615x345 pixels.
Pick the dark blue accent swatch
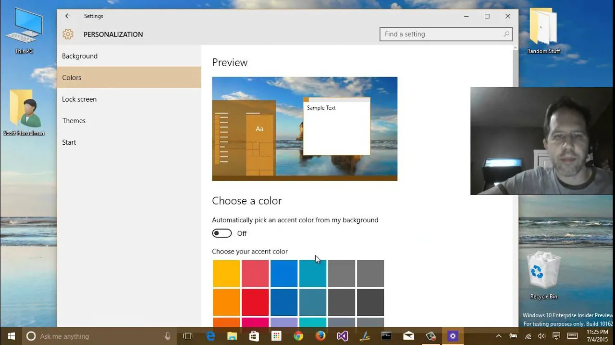click(x=284, y=302)
